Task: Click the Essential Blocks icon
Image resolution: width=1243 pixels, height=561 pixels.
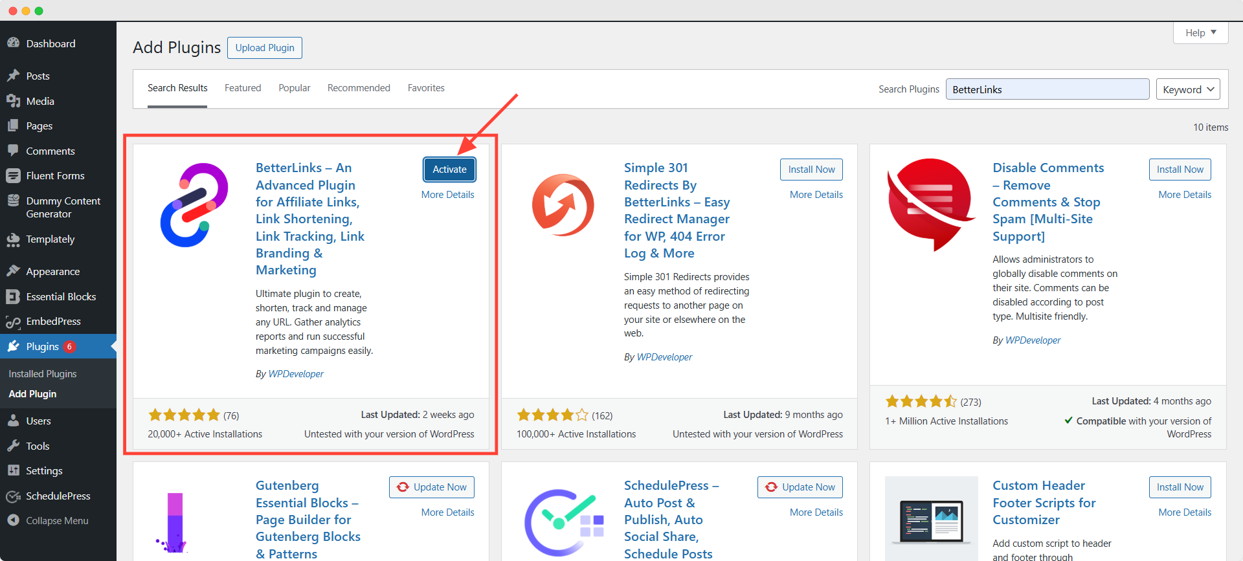Action: click(x=13, y=296)
